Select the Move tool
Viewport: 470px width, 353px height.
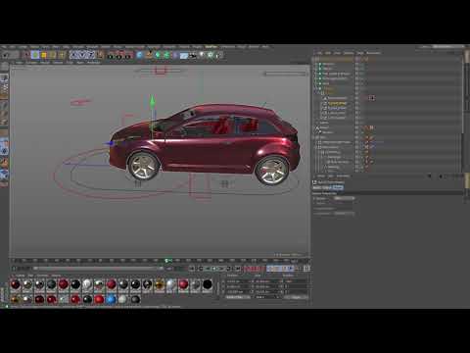(35, 55)
